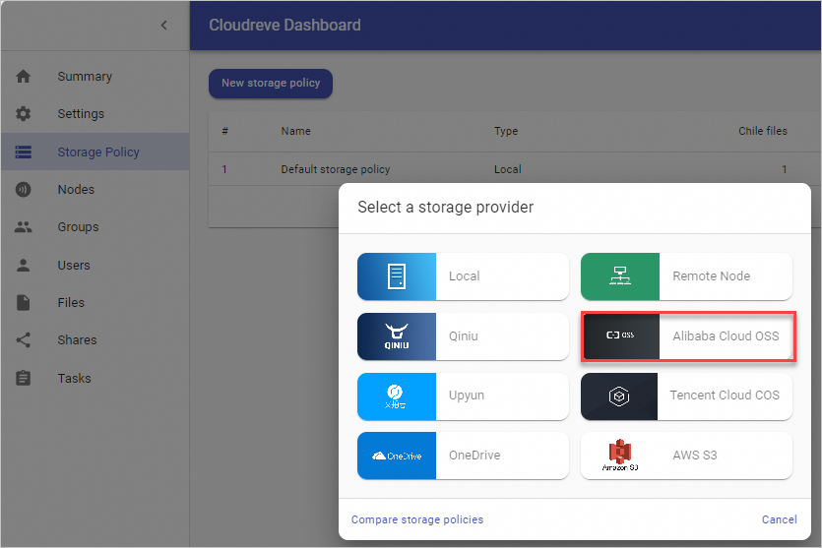Click the Summary home icon
The width and height of the screenshot is (822, 548).
(x=23, y=77)
